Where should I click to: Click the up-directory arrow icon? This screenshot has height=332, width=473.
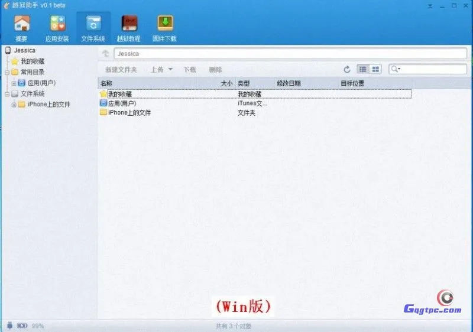tap(106, 53)
